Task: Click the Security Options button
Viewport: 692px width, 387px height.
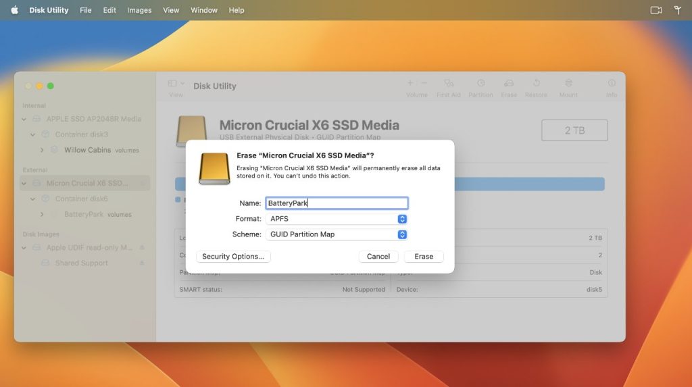Action: tap(233, 257)
